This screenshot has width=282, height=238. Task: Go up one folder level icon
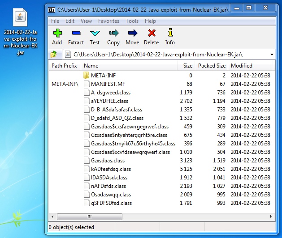pyautogui.click(x=55, y=55)
